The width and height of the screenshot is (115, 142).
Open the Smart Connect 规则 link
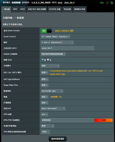(64, 31)
